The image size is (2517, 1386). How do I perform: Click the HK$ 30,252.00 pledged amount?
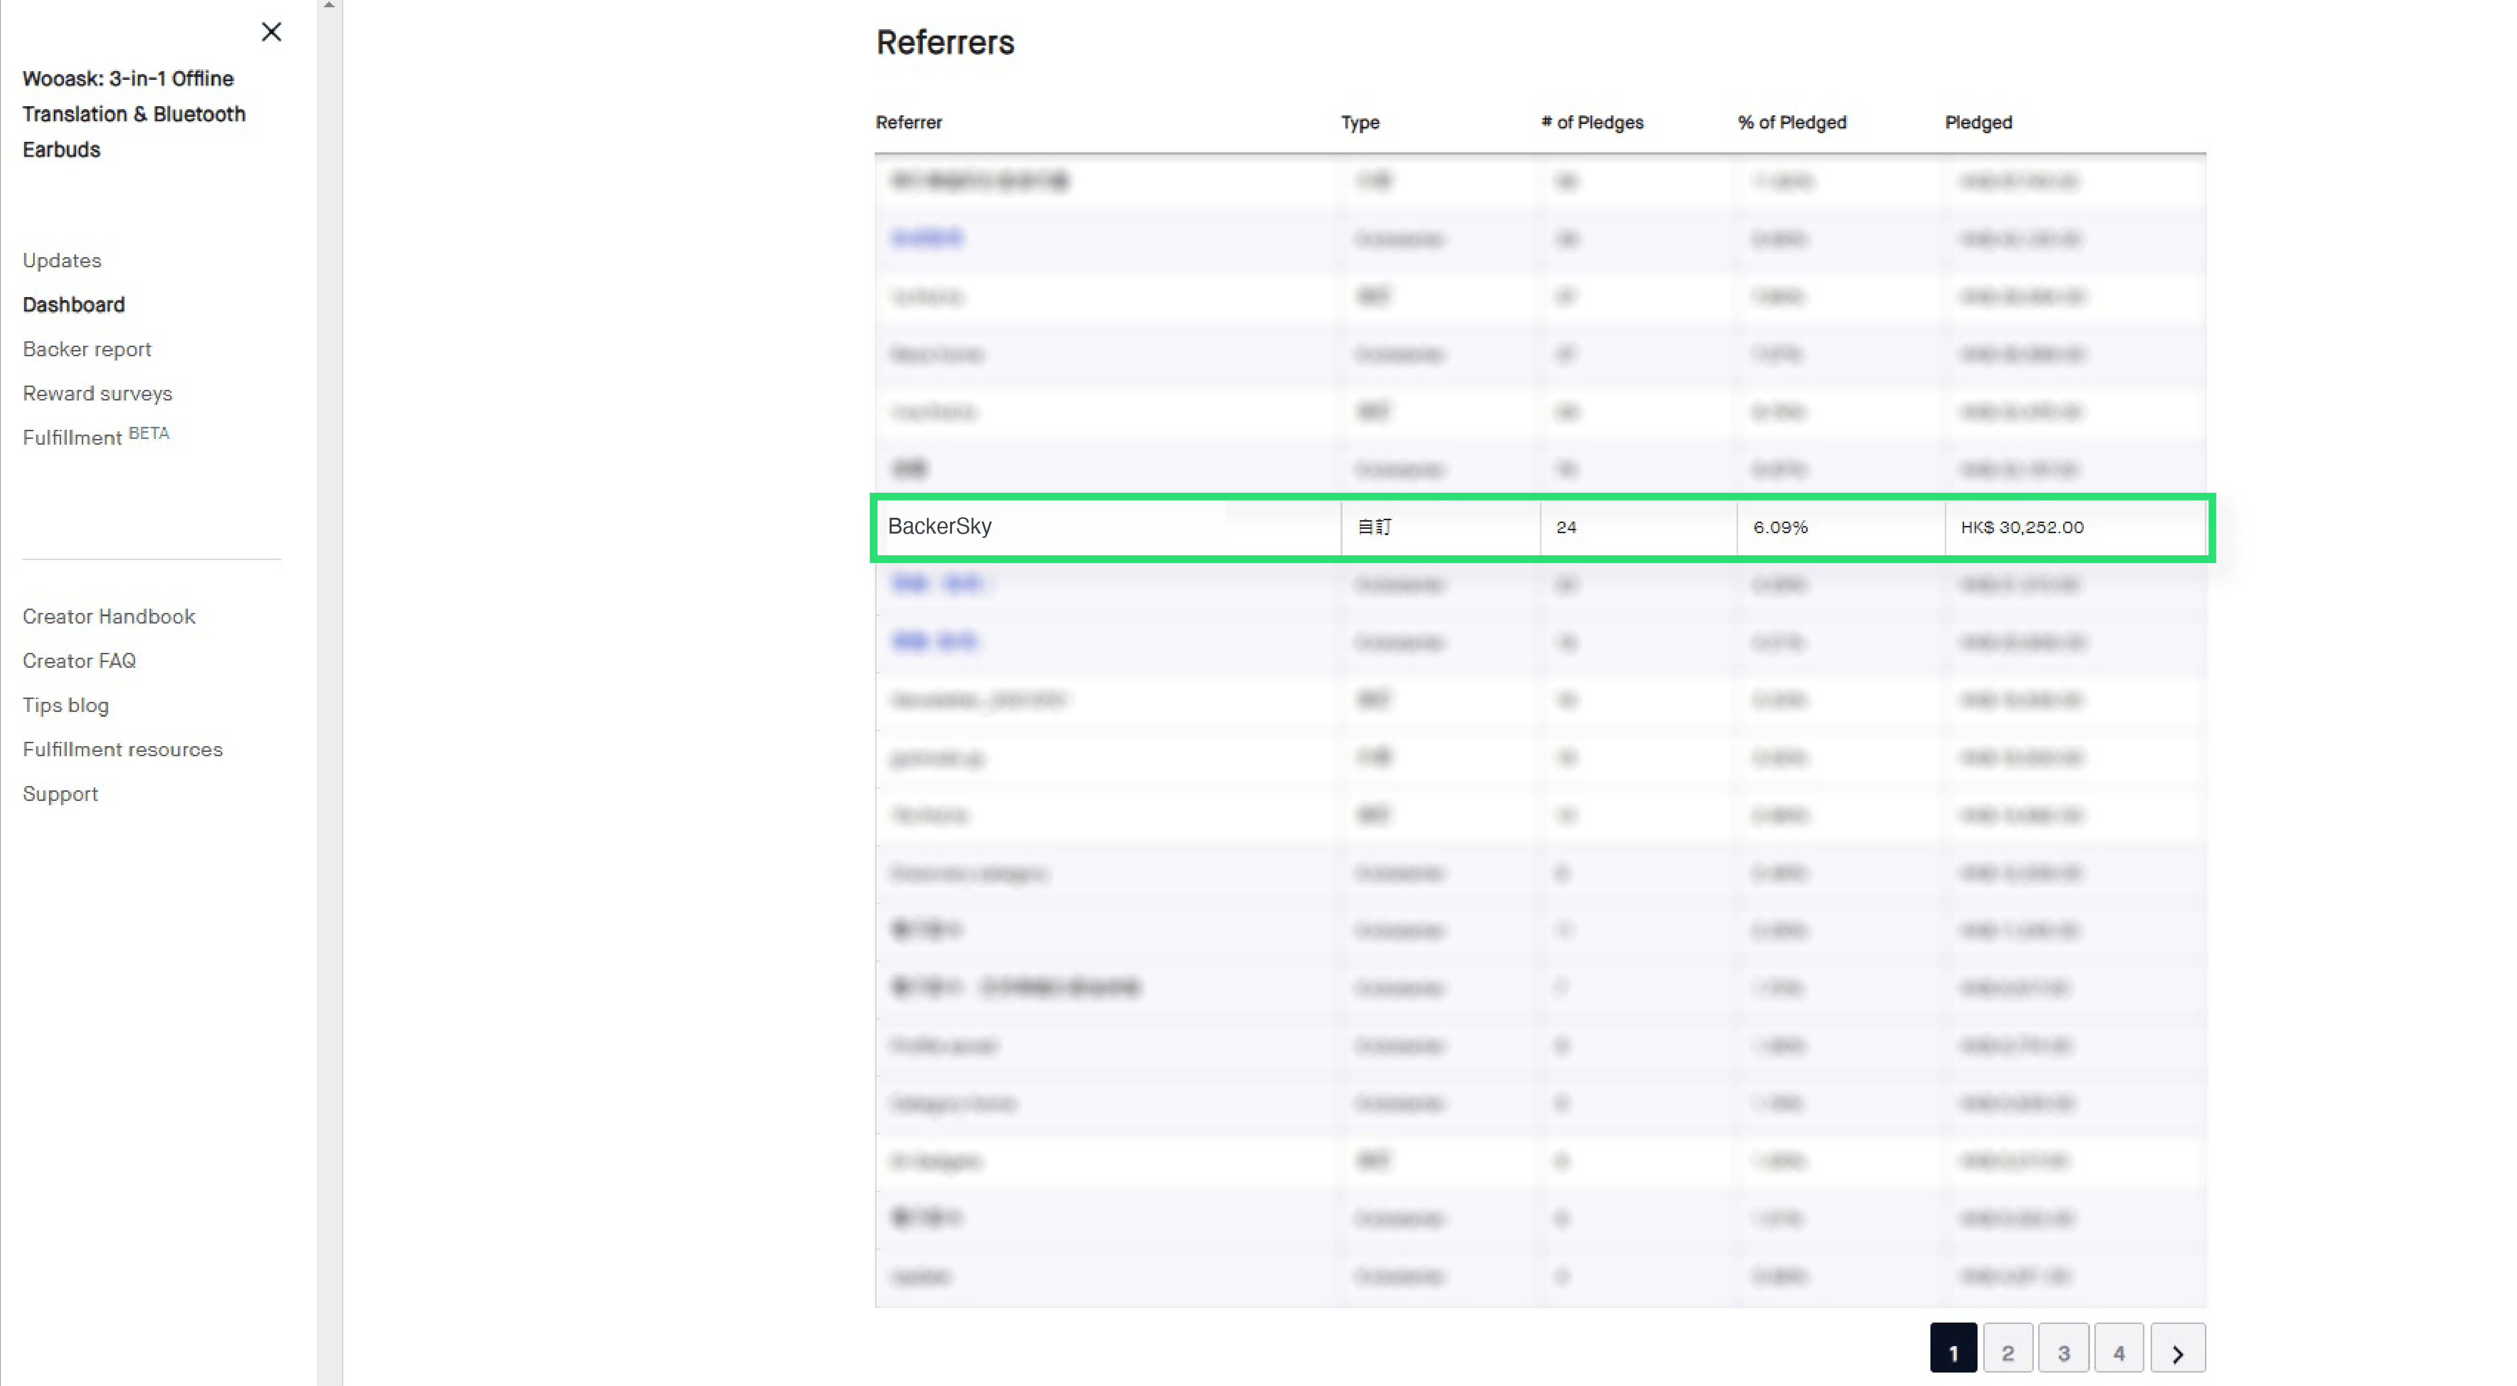[2022, 527]
